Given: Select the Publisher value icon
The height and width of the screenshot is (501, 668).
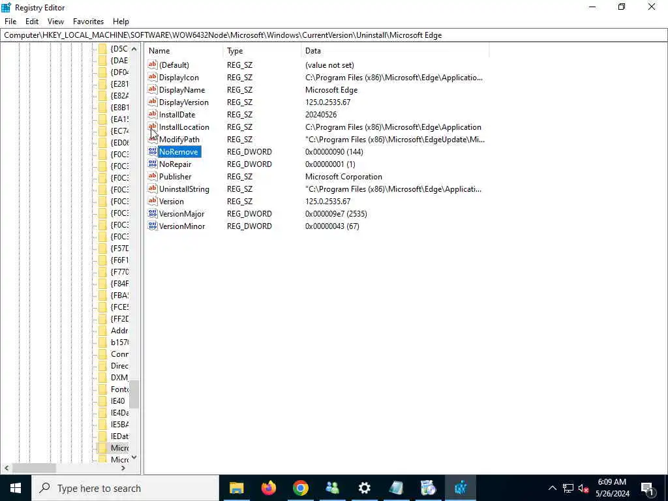Looking at the screenshot, I should click(x=153, y=176).
